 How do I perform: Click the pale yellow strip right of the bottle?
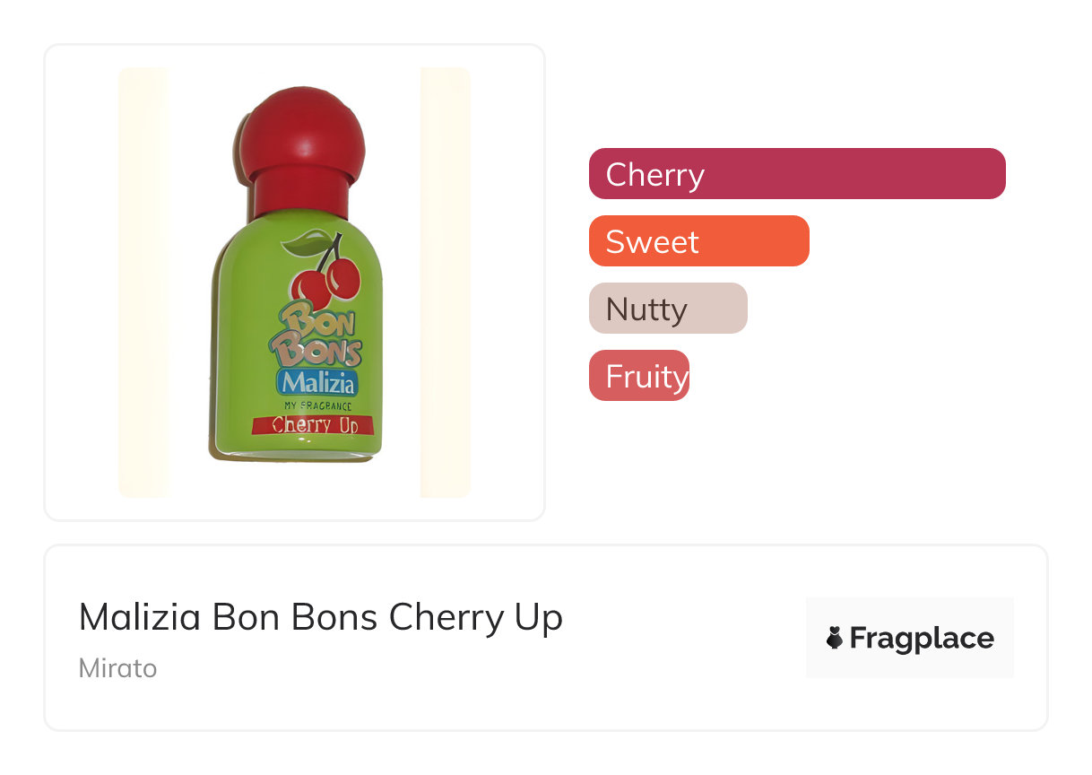tap(445, 283)
